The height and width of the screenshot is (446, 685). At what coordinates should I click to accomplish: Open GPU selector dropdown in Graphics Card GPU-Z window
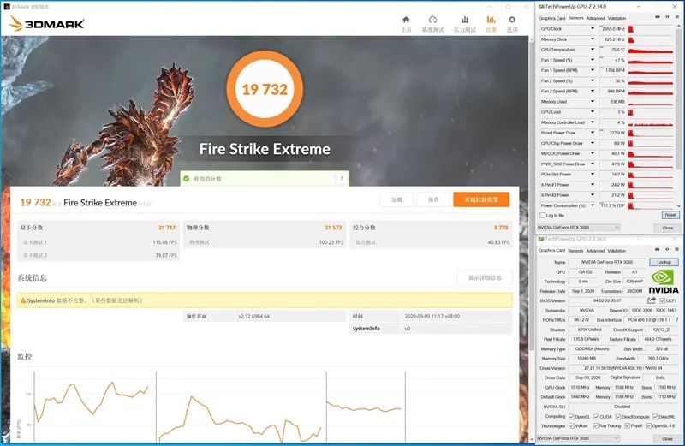(579, 438)
